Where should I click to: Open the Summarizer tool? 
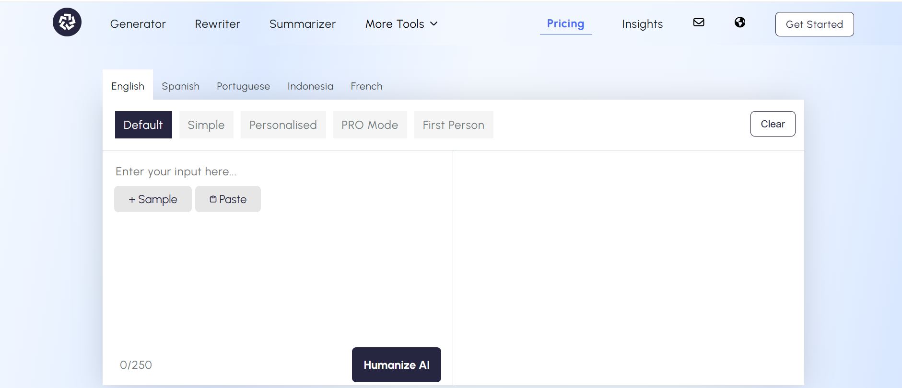click(x=302, y=24)
